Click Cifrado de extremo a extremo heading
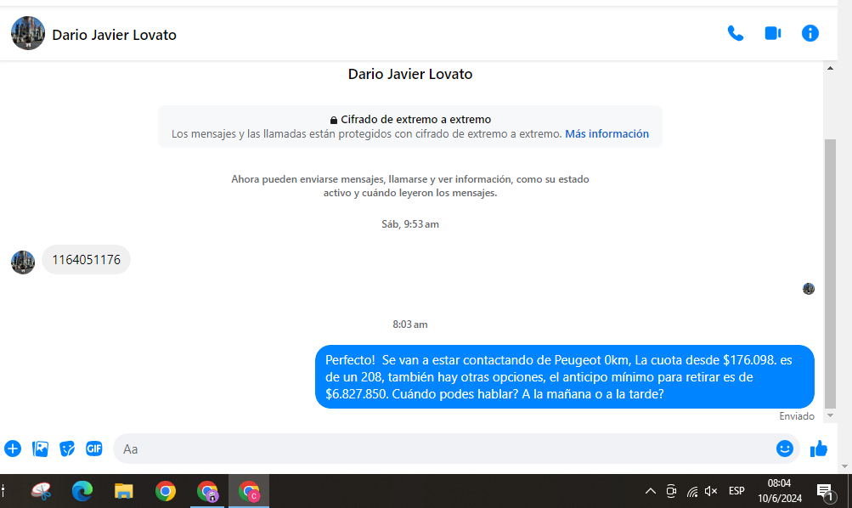Viewport: 852px width, 508px height. [x=415, y=120]
